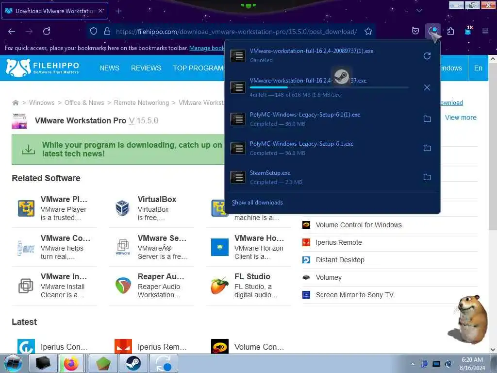Retry the canceled VMware workstation (1) download
The image size is (497, 373).
[x=427, y=56]
